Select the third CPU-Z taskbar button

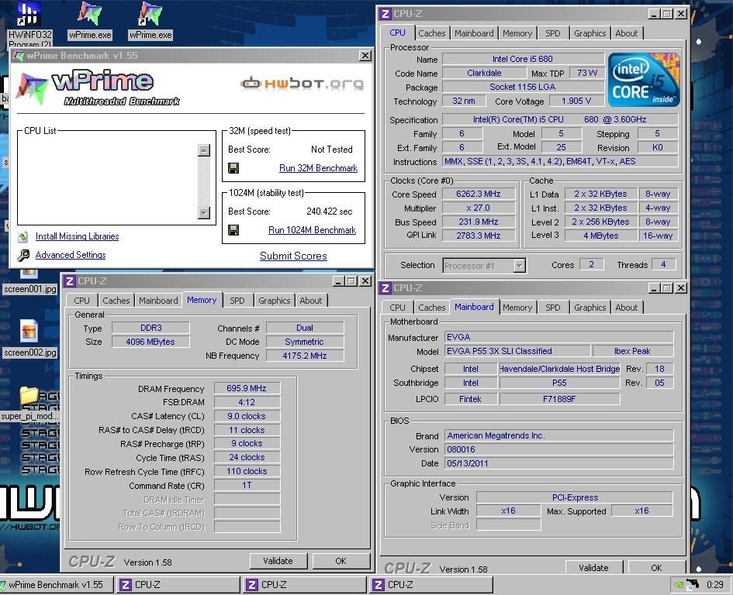pyautogui.click(x=431, y=585)
